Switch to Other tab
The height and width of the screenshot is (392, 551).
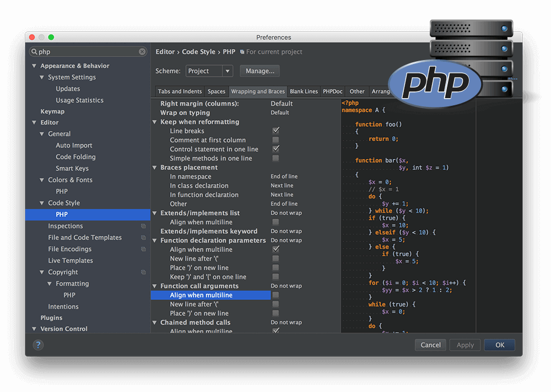pos(357,92)
